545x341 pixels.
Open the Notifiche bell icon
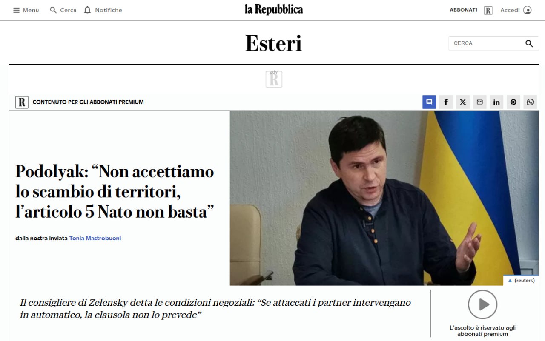click(87, 10)
